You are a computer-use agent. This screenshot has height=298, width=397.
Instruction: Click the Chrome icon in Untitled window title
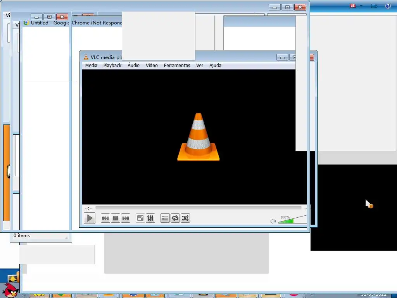click(x=26, y=23)
